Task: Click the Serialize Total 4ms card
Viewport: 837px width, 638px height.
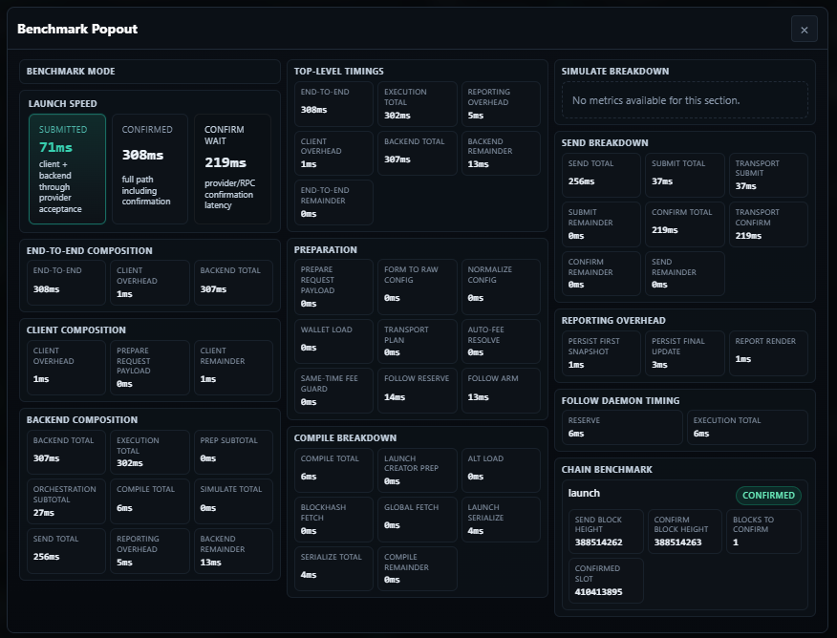Action: coord(333,568)
